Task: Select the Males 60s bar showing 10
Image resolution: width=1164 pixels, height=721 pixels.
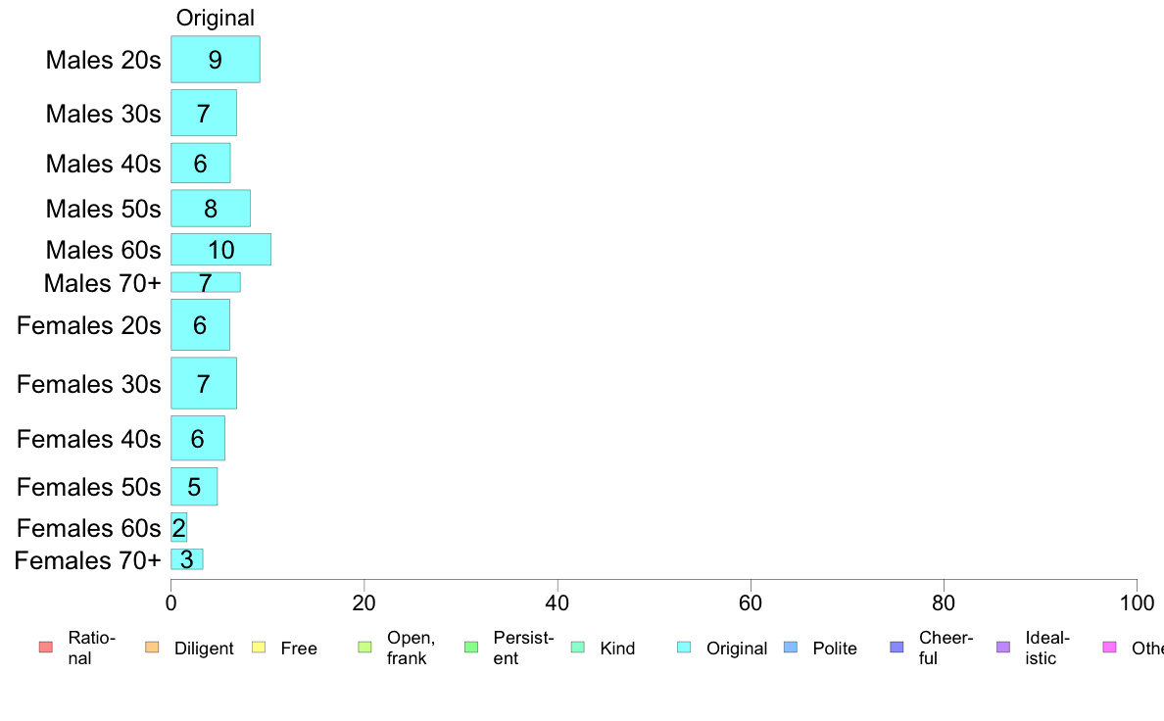Action: click(220, 250)
